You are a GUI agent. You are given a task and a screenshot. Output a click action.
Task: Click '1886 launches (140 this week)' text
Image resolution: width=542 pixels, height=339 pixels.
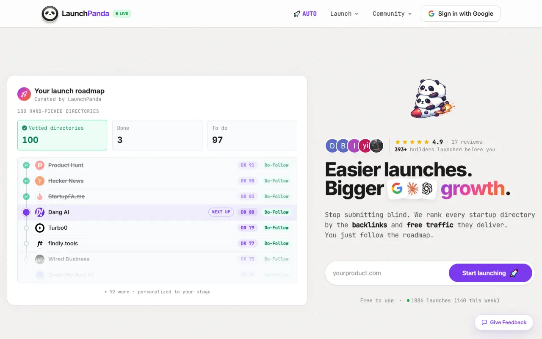pyautogui.click(x=455, y=300)
